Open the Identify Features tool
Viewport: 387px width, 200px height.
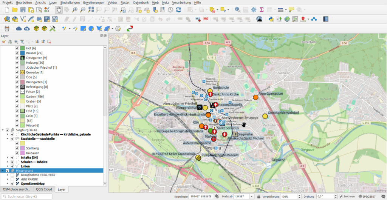coord(237,9)
